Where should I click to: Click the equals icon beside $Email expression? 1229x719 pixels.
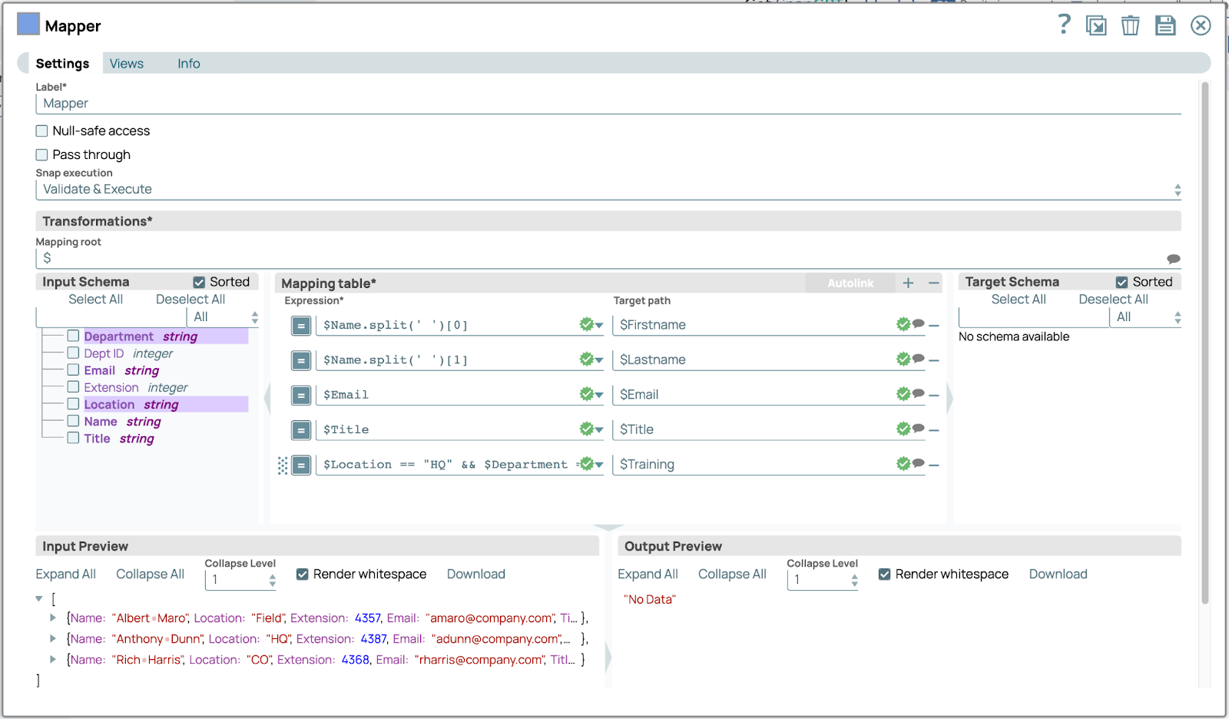point(301,396)
